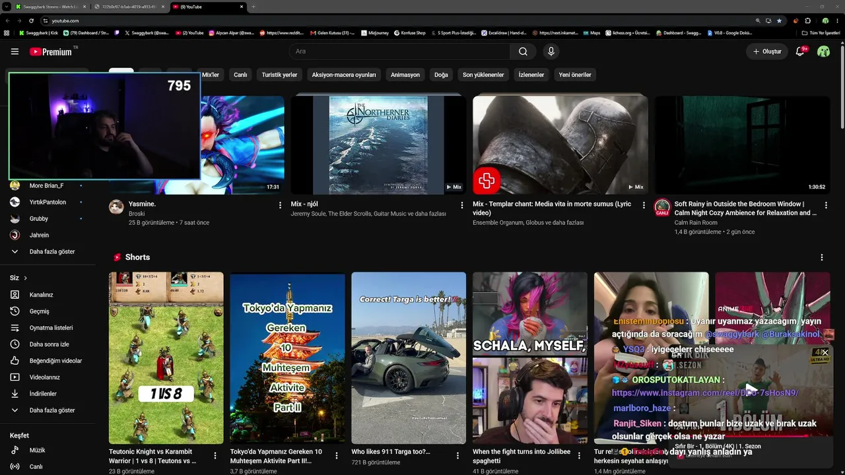Bookmark this page with the star icon
The image size is (845, 475).
point(779,20)
